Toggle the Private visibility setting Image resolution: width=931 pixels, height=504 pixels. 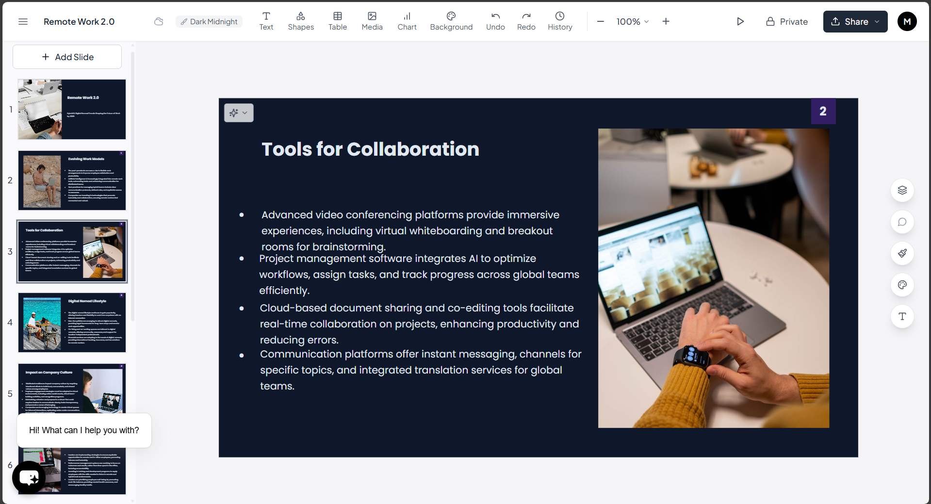coord(786,22)
